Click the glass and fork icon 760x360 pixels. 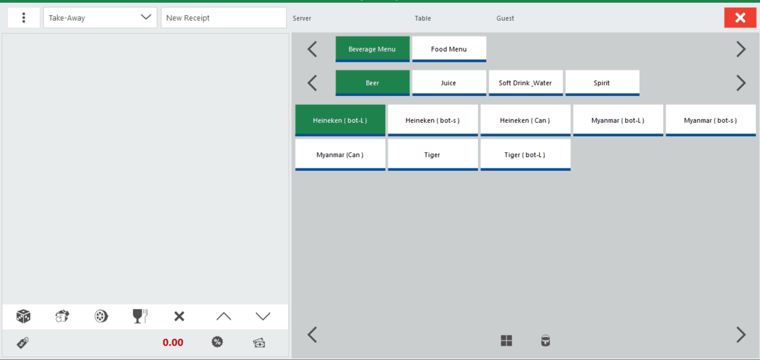click(x=140, y=316)
